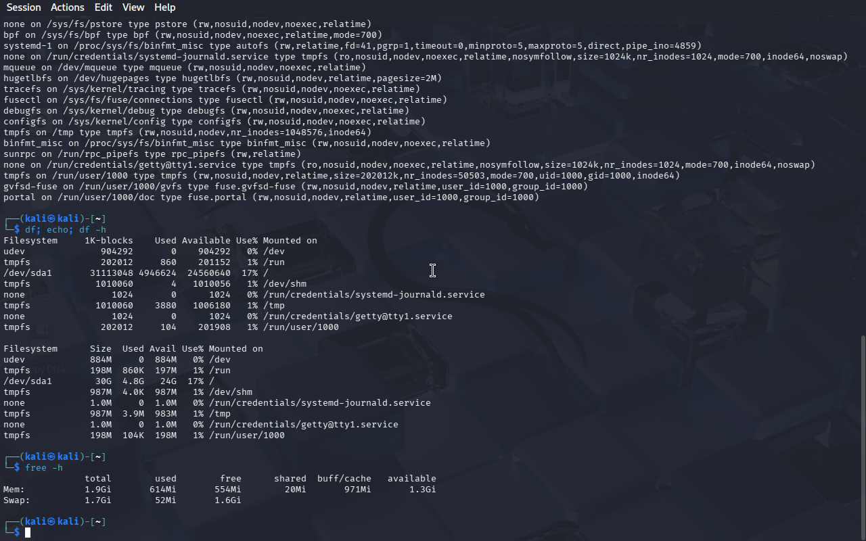Click the '1.3Gi' available memory value
This screenshot has height=541, width=866.
tap(422, 490)
